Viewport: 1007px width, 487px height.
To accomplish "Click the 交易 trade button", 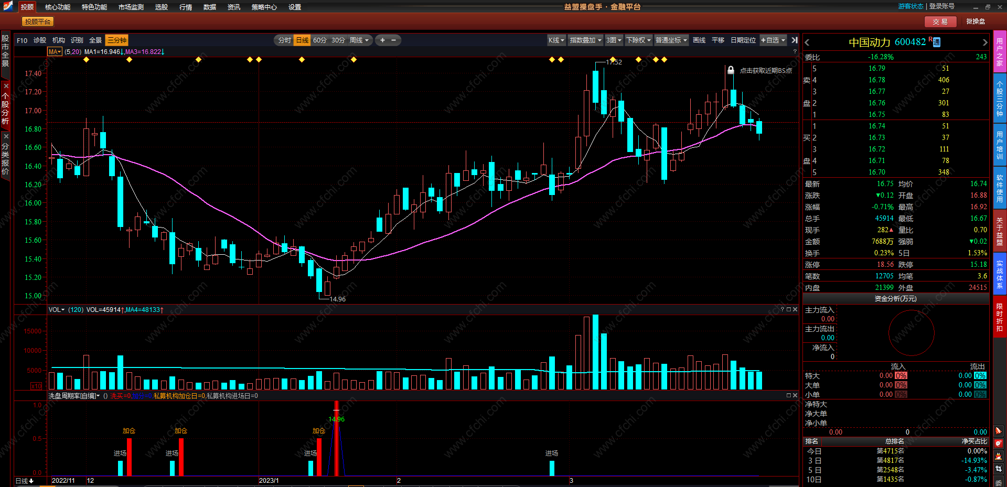I will click(x=940, y=21).
